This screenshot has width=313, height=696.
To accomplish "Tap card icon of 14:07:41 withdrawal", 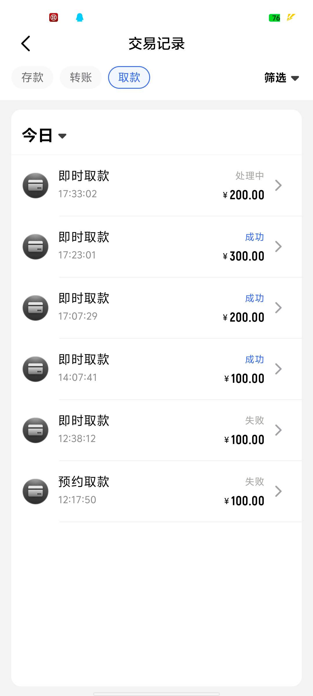I will pos(35,369).
